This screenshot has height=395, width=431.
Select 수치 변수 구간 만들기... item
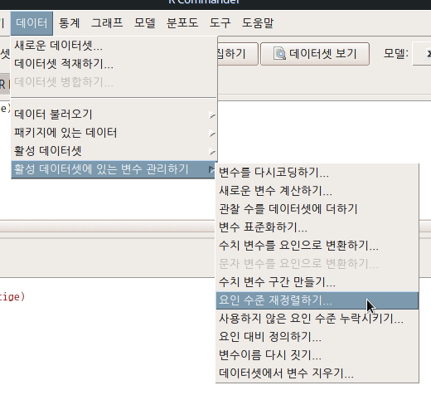tap(317, 282)
